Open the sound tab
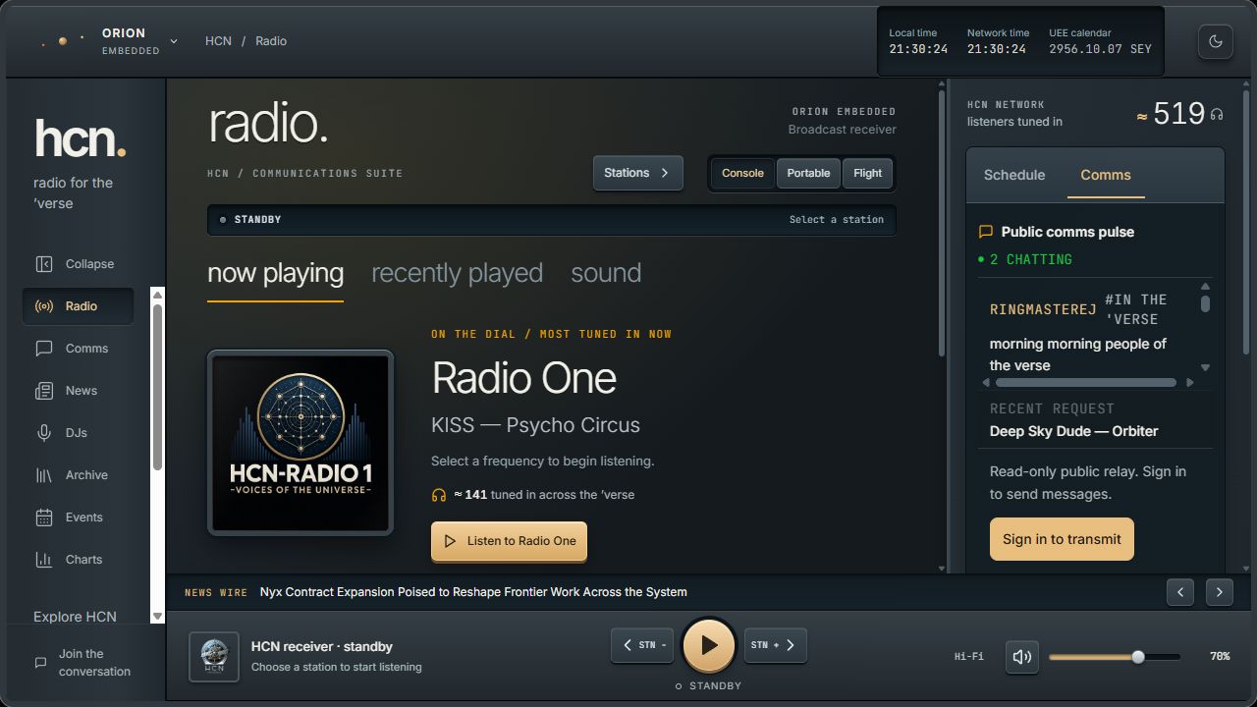 (606, 273)
